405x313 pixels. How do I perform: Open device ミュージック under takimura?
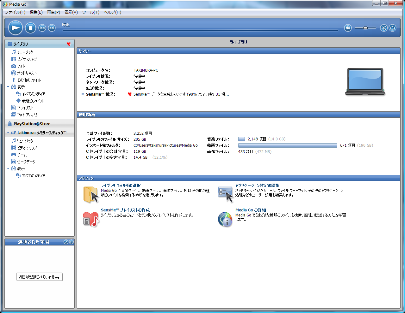coord(25,141)
